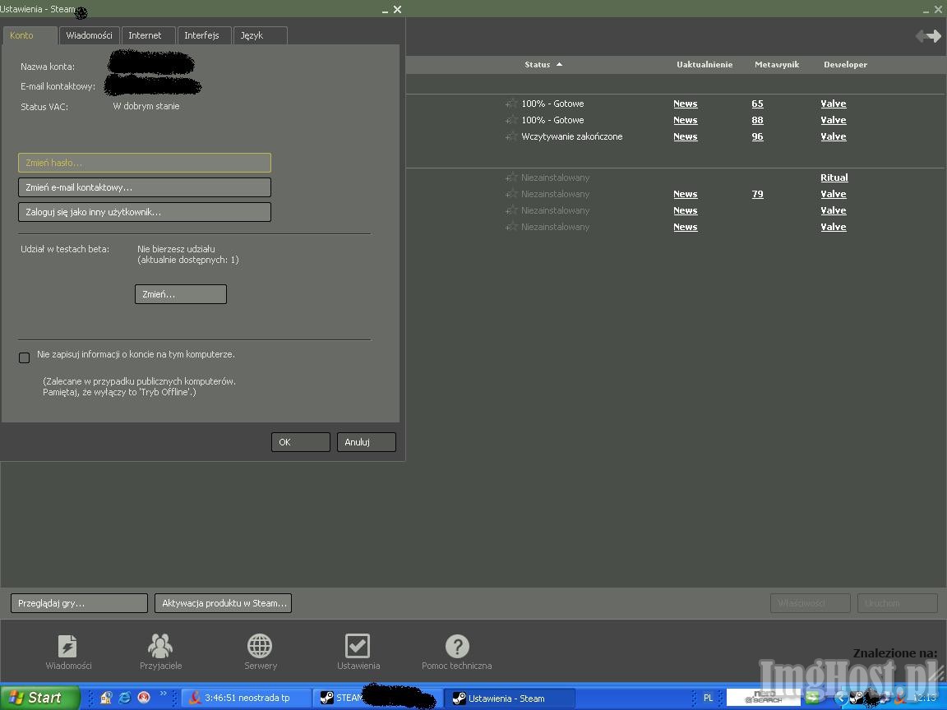This screenshot has width=947, height=710.
Task: Open the Wiadomości icon in the bottom bar
Action: (x=67, y=646)
